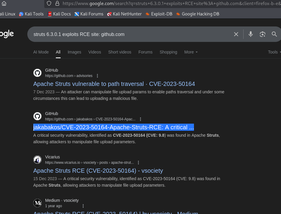Screen dimensions: 281x214
Task: Open the three-dot menu for github.com advisories
Action: click(x=97, y=76)
